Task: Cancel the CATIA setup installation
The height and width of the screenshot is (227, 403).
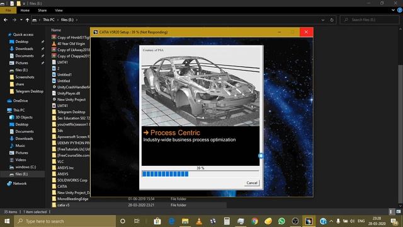Action: coord(252,183)
